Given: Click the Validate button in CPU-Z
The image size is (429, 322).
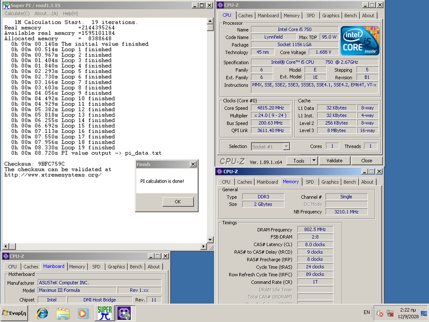Looking at the screenshot, I should click(334, 161).
